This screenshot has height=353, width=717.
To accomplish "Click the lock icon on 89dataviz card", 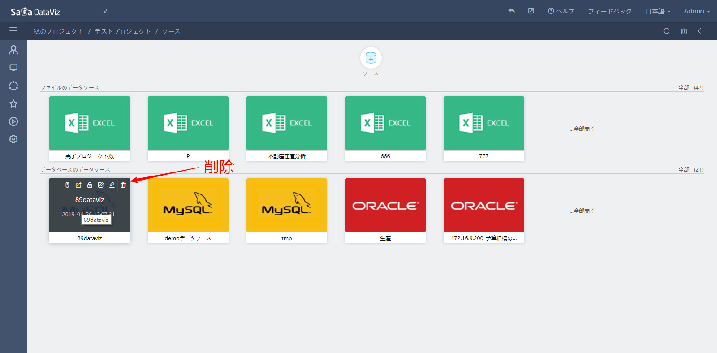I will (x=90, y=185).
